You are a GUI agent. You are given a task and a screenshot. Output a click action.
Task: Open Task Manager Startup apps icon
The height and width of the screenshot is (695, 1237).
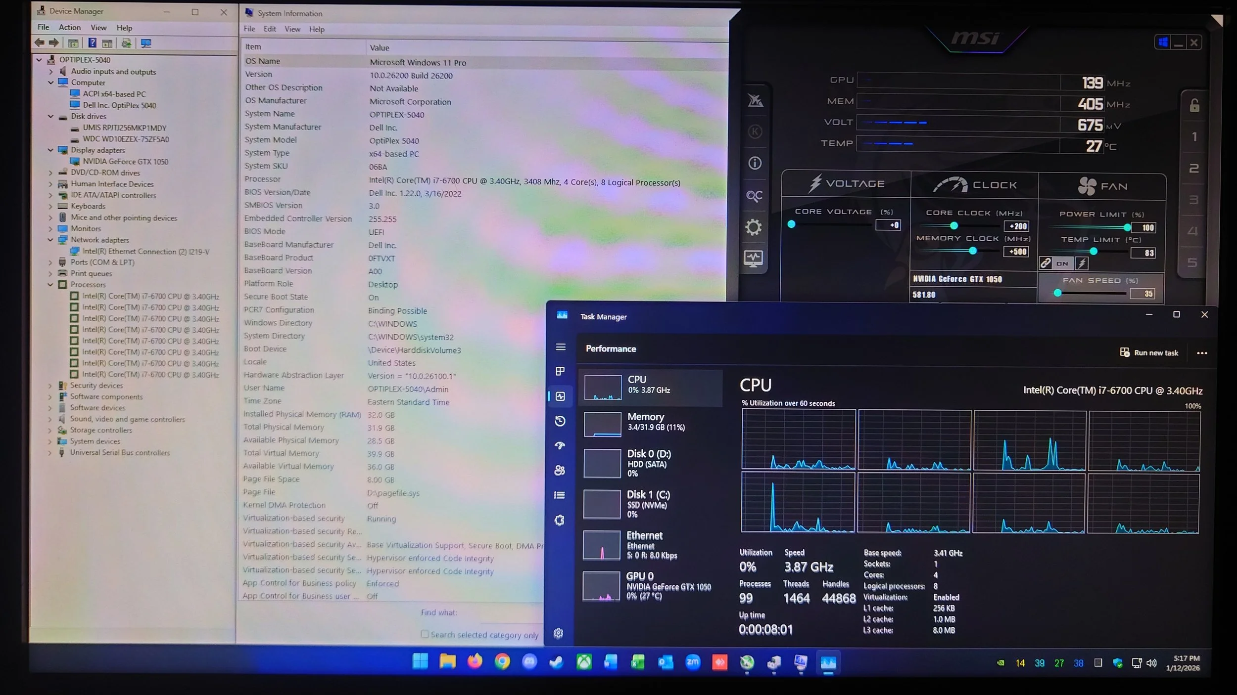tap(560, 445)
